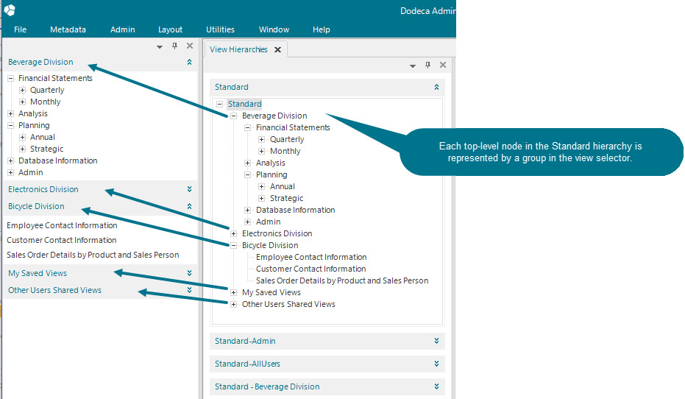Click the Standard-Admin section header
The width and height of the screenshot is (685, 399).
[x=327, y=341]
